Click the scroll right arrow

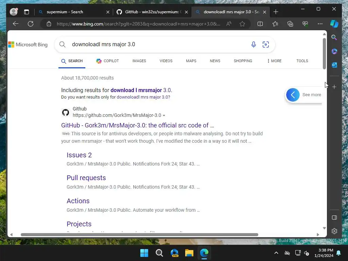[318, 234]
